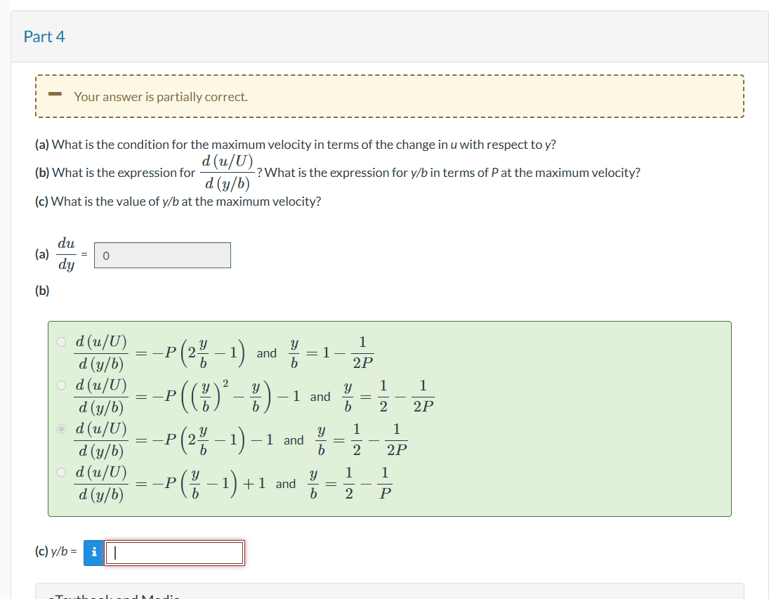
Task: Click the 'Your answer is partially correct.' message
Action: click(161, 97)
